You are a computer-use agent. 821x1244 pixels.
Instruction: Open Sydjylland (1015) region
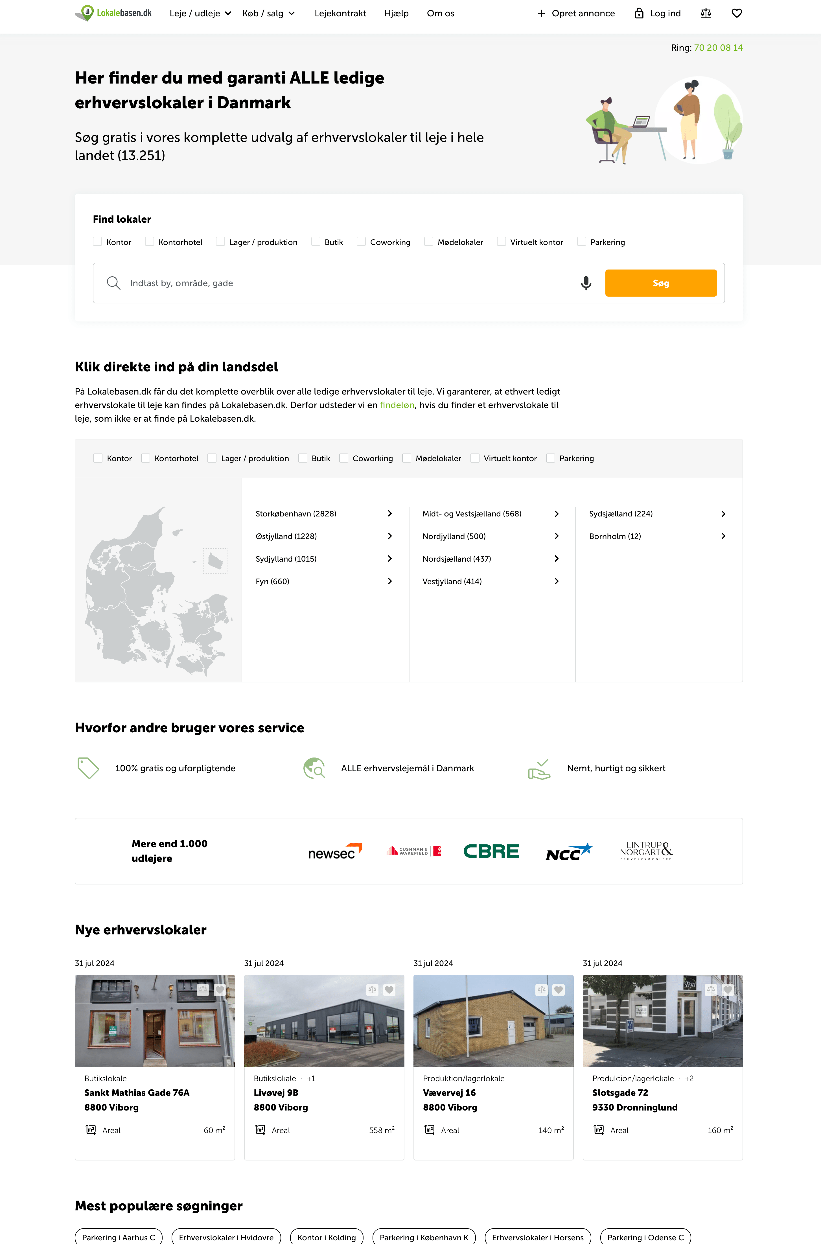(324, 559)
